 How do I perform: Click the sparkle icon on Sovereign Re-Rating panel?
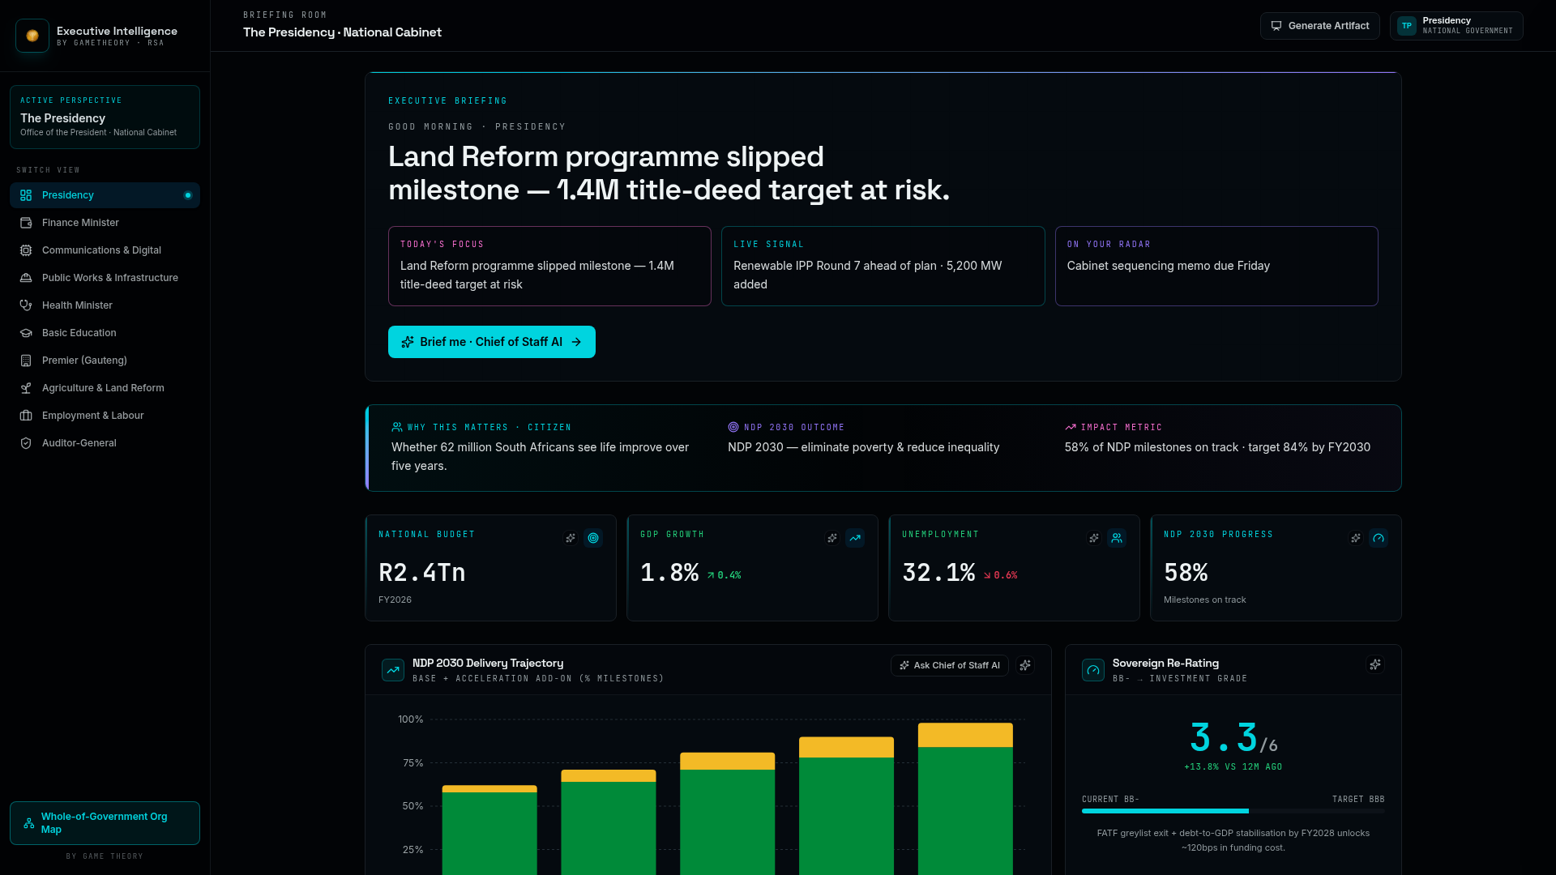[x=1375, y=664]
